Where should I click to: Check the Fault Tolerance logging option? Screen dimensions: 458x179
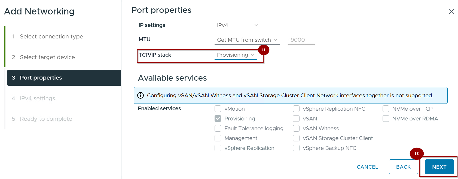coord(218,128)
